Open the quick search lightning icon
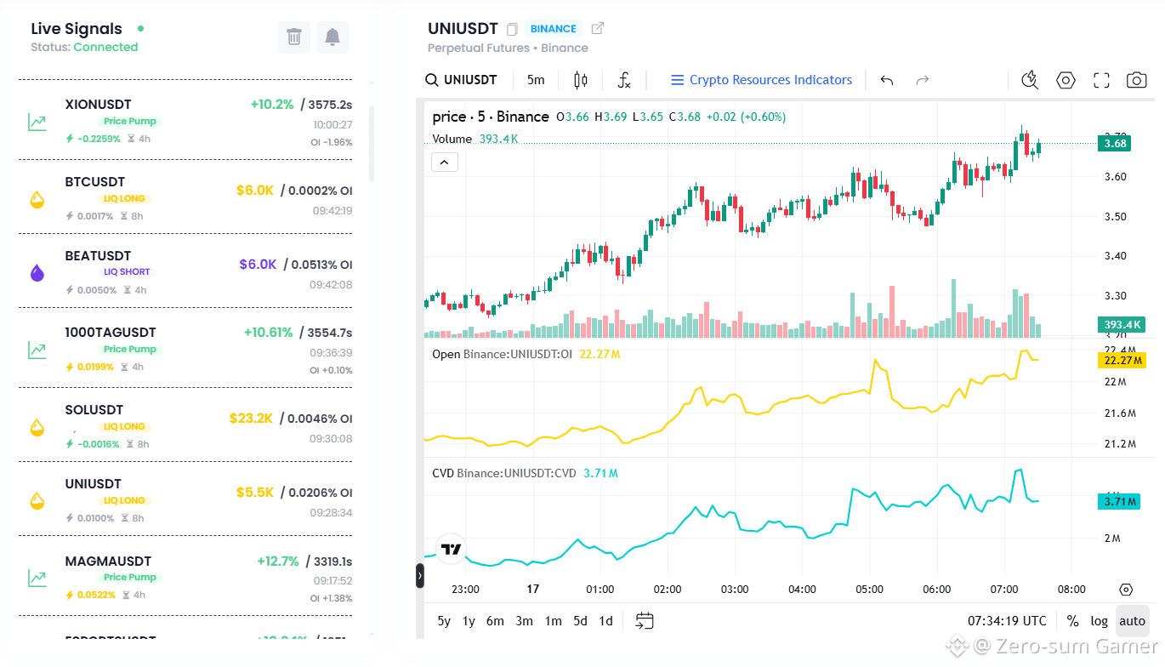Image resolution: width=1165 pixels, height=667 pixels. (1030, 80)
